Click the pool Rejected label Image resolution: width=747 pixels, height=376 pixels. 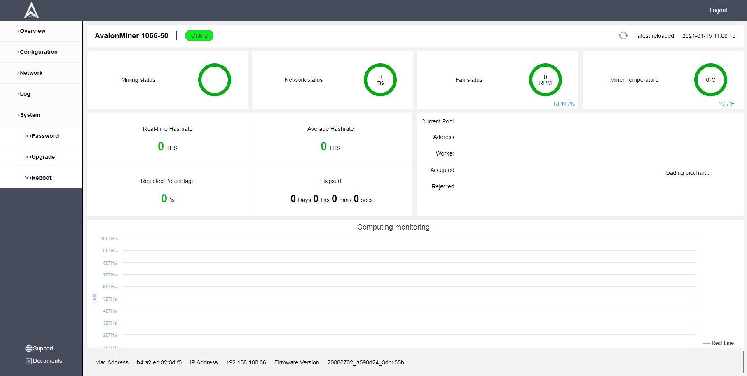(443, 186)
